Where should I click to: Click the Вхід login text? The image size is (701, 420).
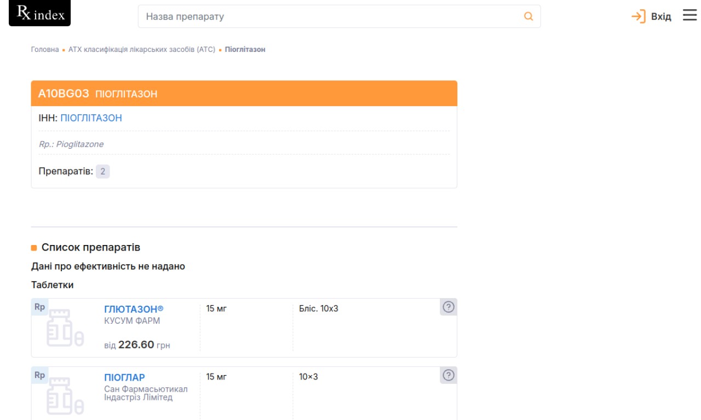pyautogui.click(x=661, y=17)
